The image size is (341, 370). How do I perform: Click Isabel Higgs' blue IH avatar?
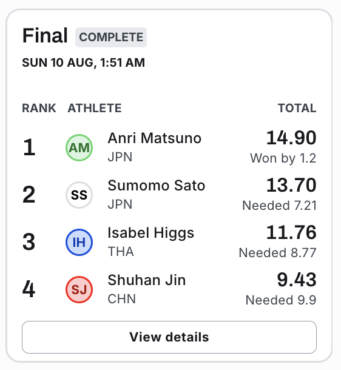coord(79,243)
